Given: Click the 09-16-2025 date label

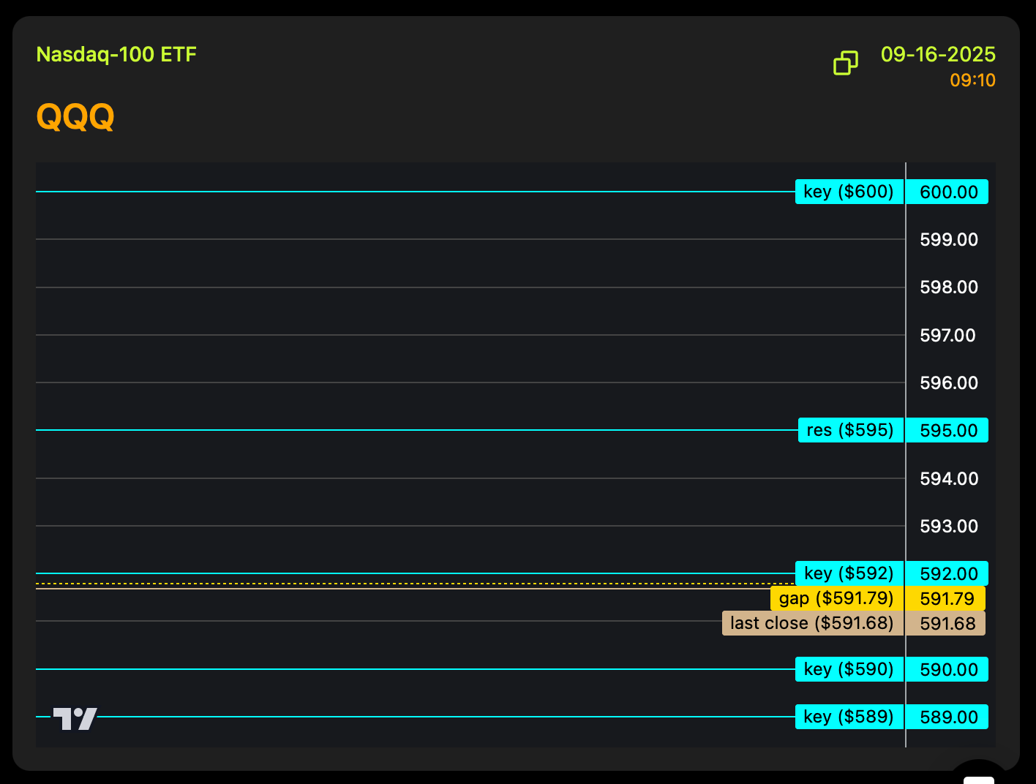Looking at the screenshot, I should click(938, 55).
